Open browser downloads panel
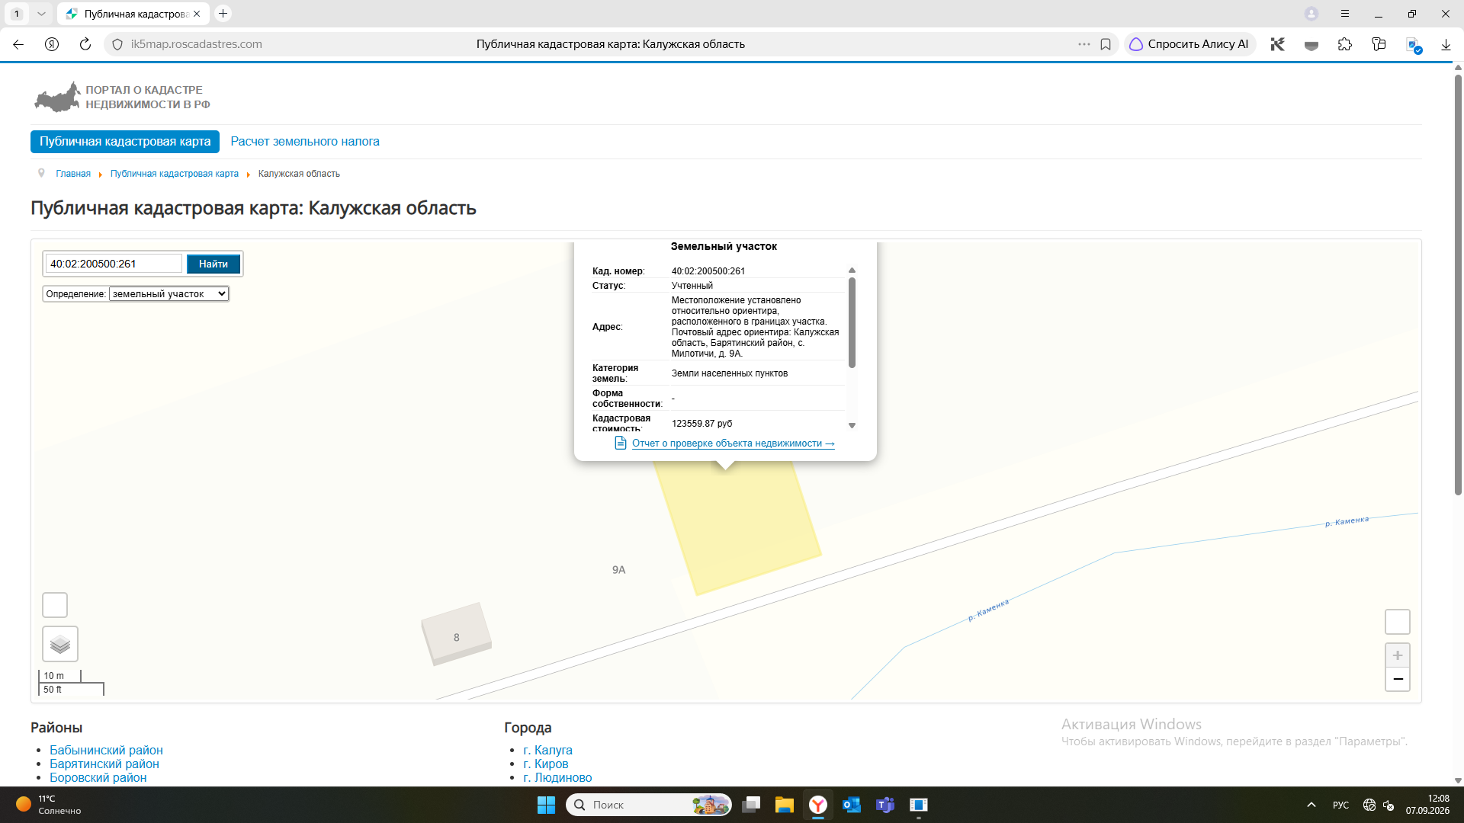The image size is (1464, 823). (x=1446, y=44)
